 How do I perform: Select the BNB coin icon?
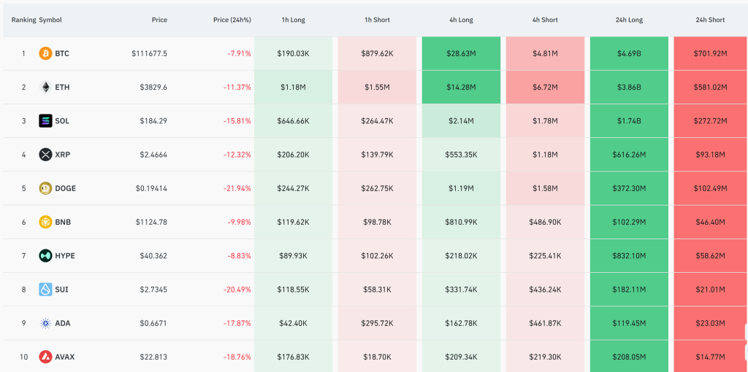coord(45,222)
